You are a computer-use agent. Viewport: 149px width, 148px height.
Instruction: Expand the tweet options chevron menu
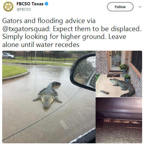(140, 7)
